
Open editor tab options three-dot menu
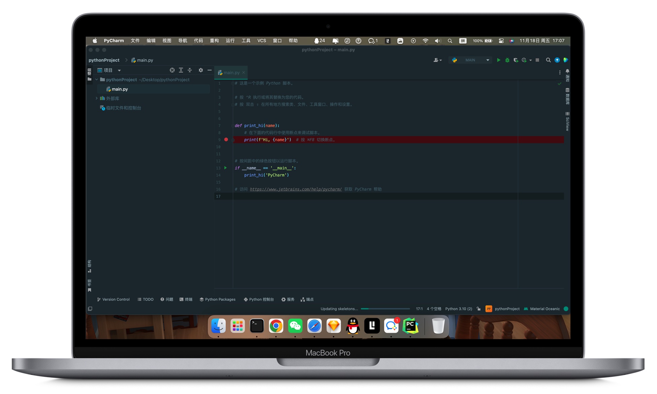click(560, 72)
